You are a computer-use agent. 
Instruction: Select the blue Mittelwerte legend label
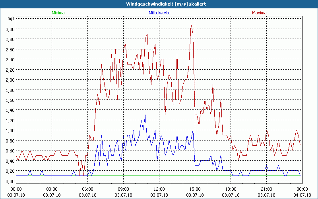pos(159,13)
